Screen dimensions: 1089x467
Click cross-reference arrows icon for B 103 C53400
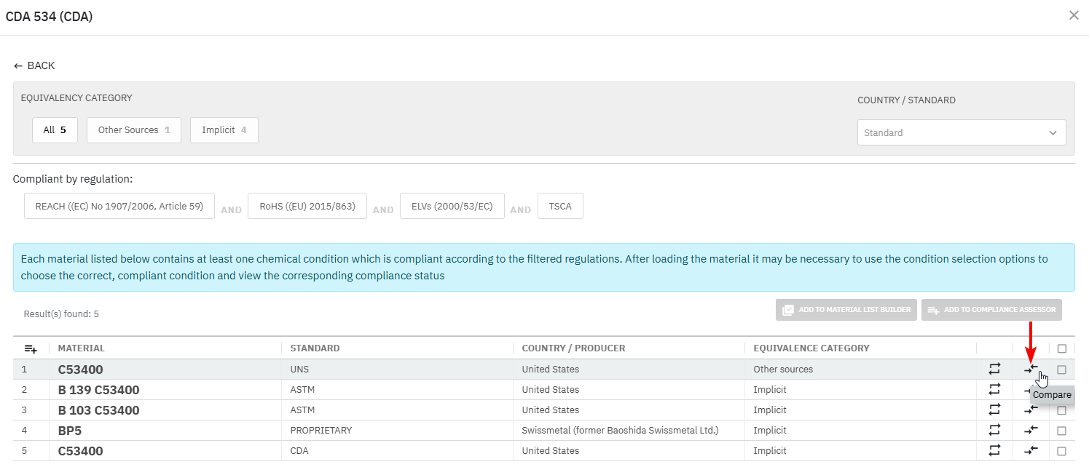point(994,410)
